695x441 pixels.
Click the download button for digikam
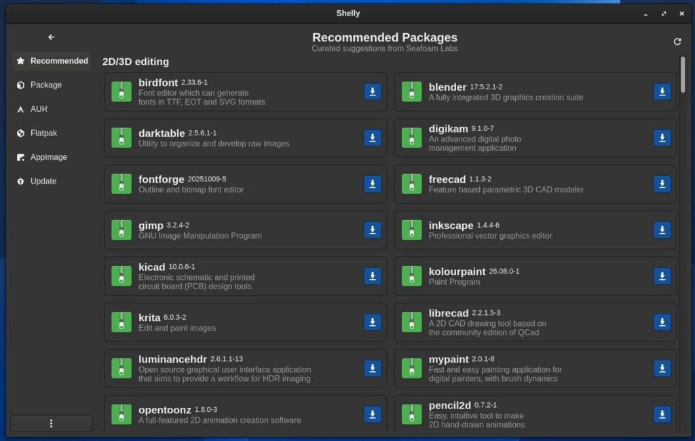662,138
